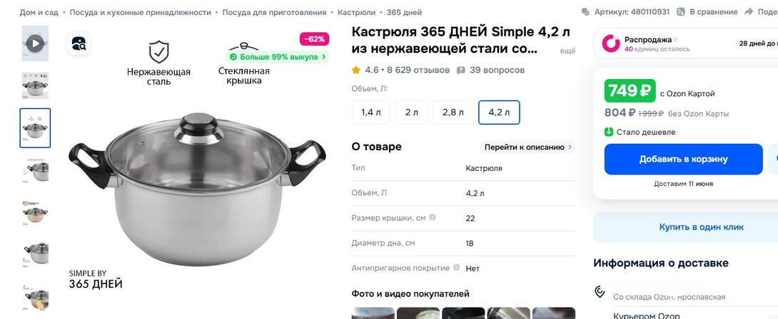Open visual image search icon

click(x=79, y=43)
